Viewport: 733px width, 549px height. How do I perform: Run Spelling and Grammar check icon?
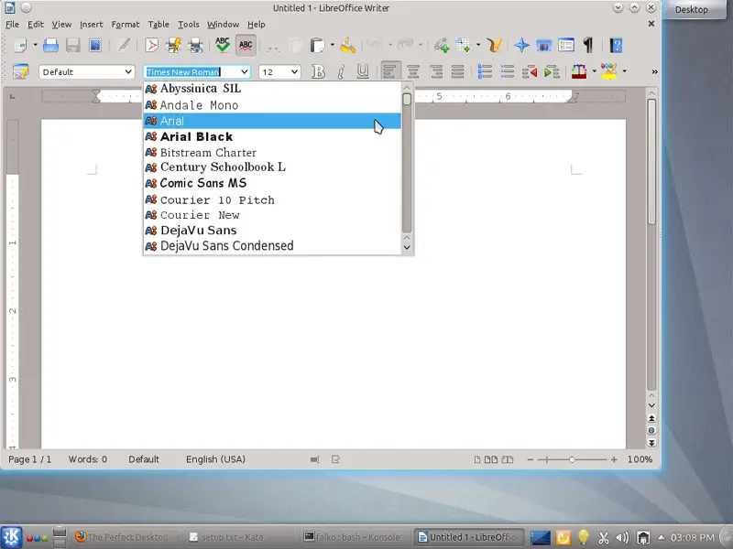(x=223, y=45)
